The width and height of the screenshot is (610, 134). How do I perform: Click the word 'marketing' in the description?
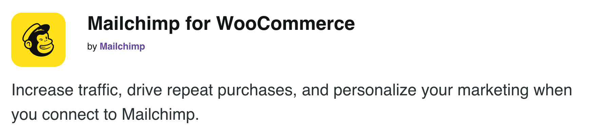(x=493, y=91)
